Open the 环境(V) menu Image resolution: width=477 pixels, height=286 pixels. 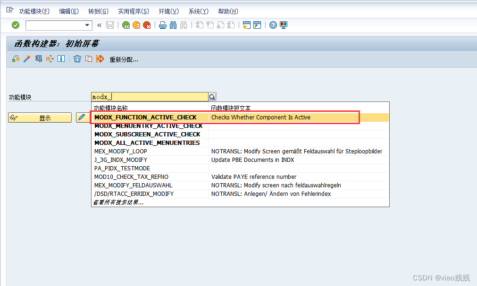tap(168, 11)
